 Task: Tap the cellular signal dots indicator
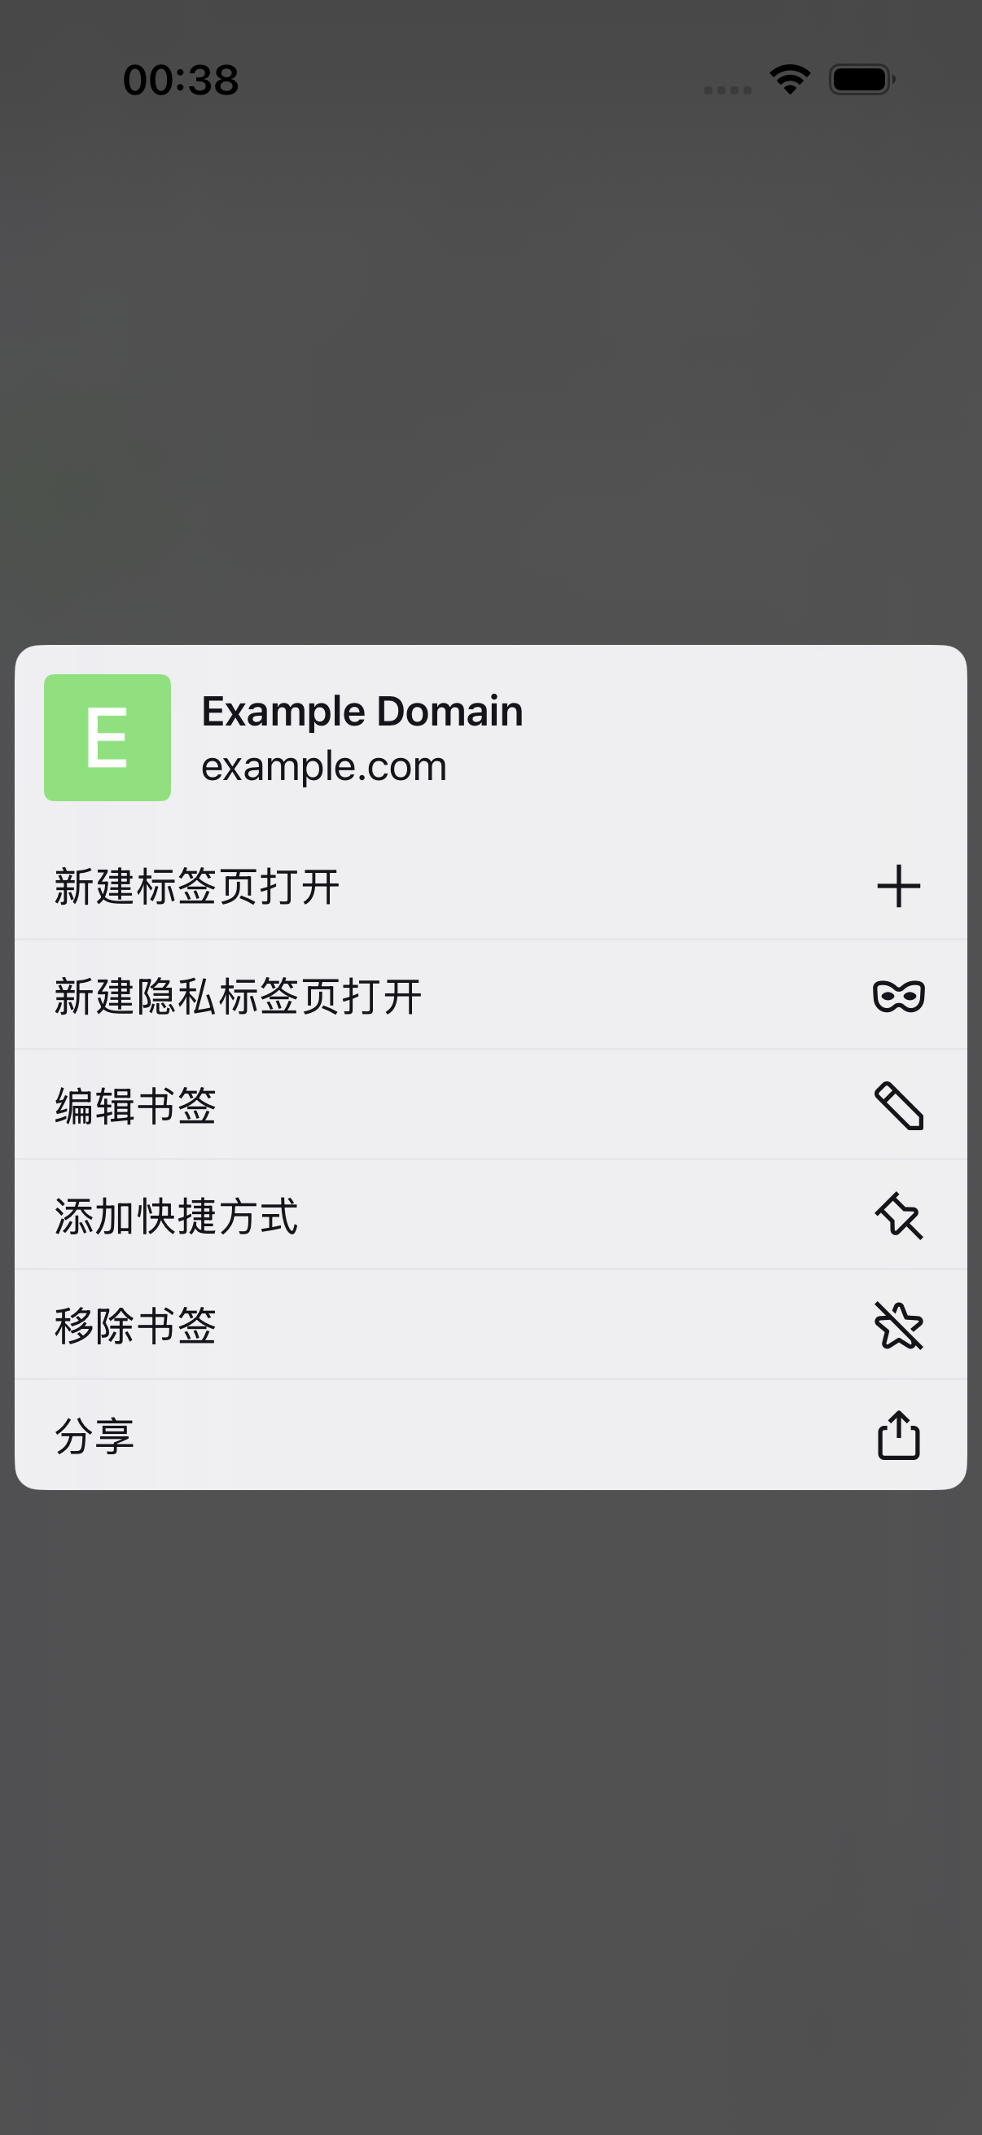coord(728,90)
